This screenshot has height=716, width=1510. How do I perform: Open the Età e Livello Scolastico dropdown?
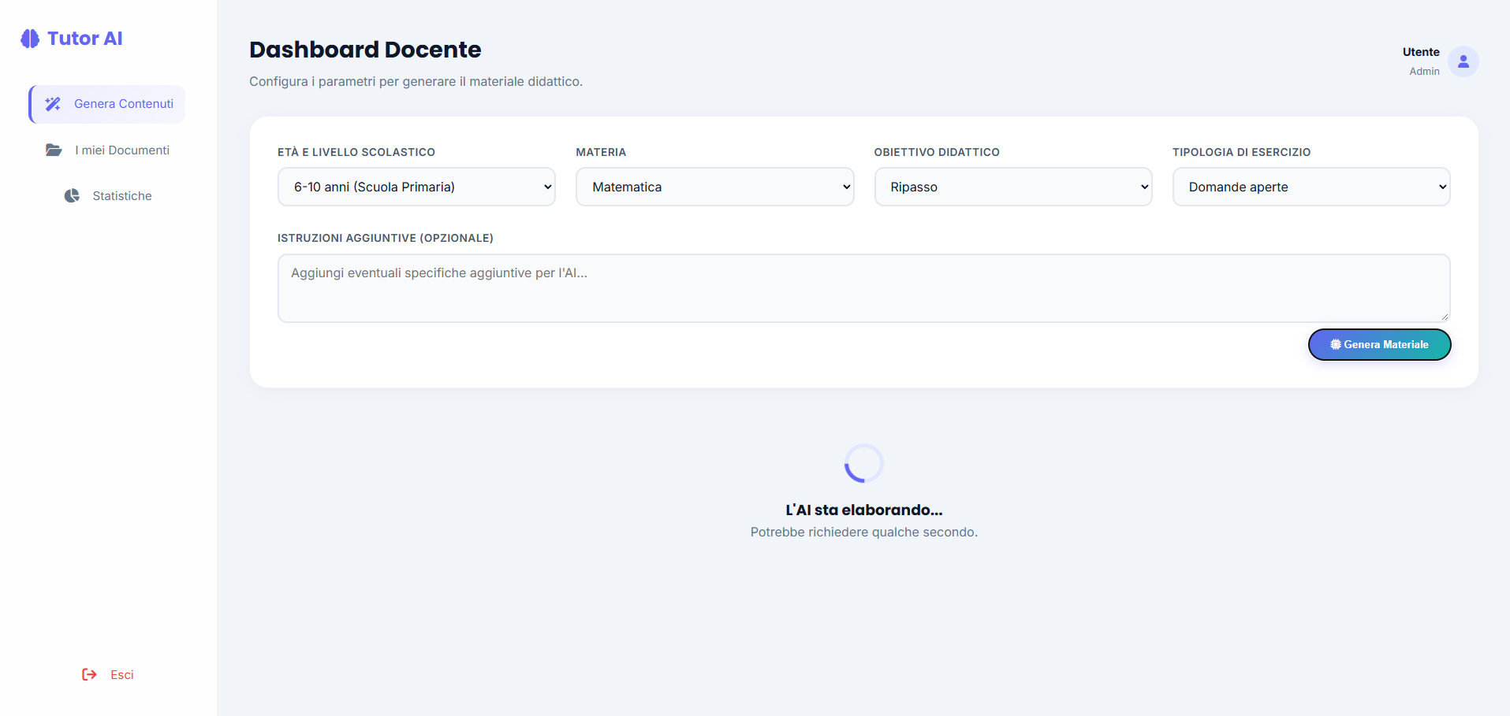click(x=416, y=187)
